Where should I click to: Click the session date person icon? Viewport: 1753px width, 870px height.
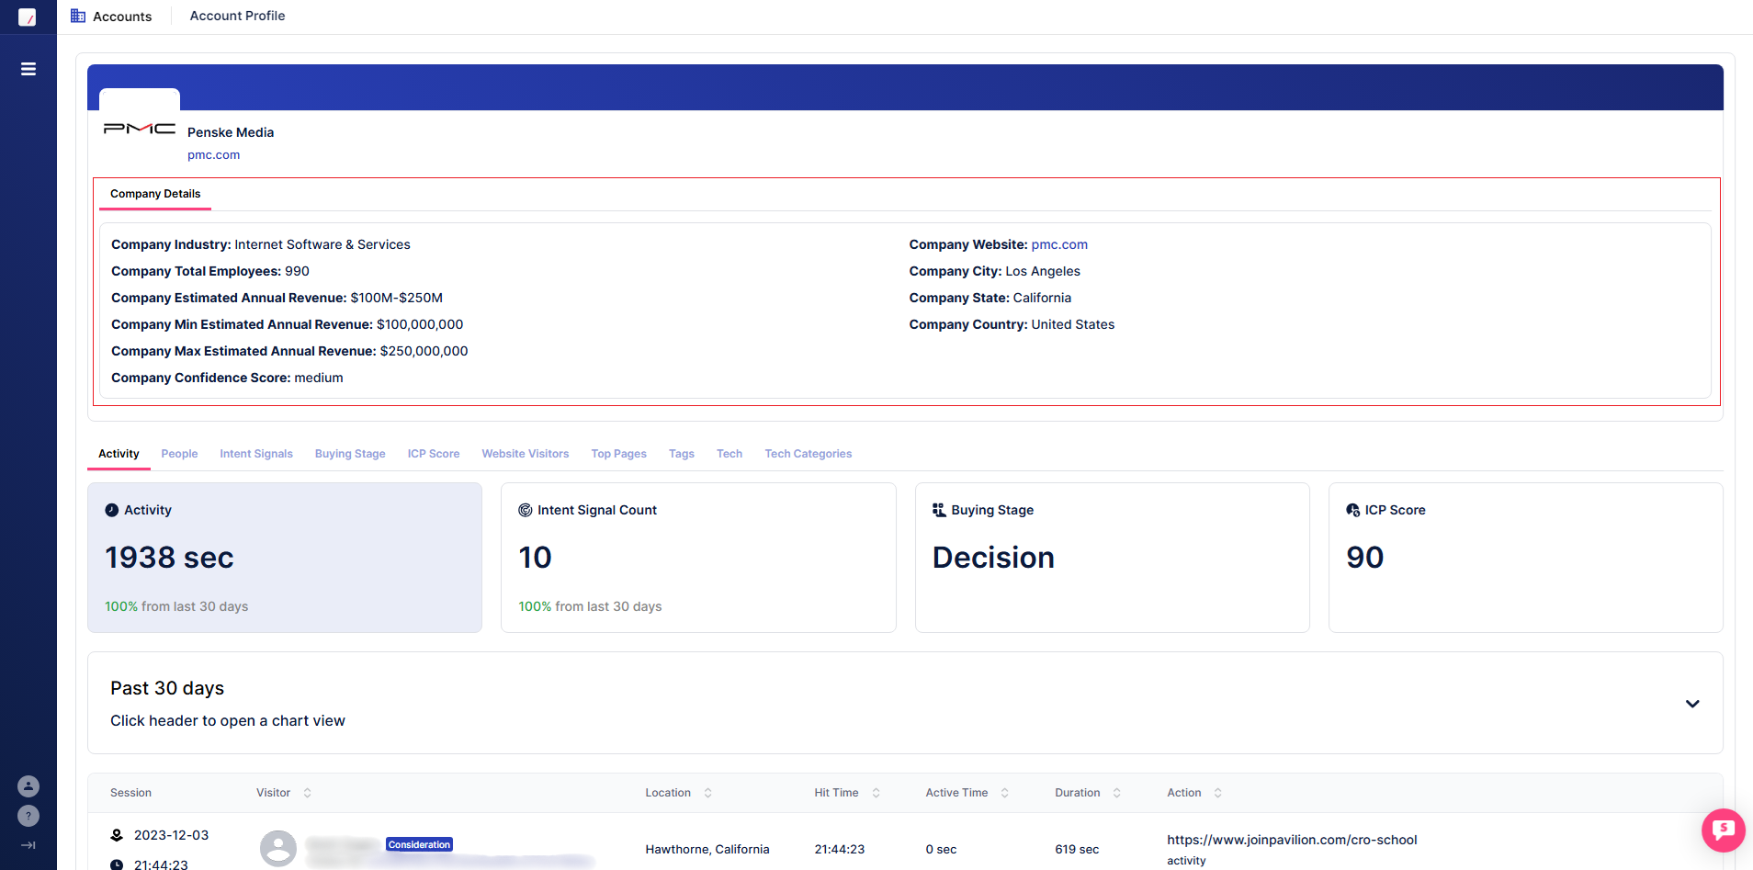click(x=117, y=835)
